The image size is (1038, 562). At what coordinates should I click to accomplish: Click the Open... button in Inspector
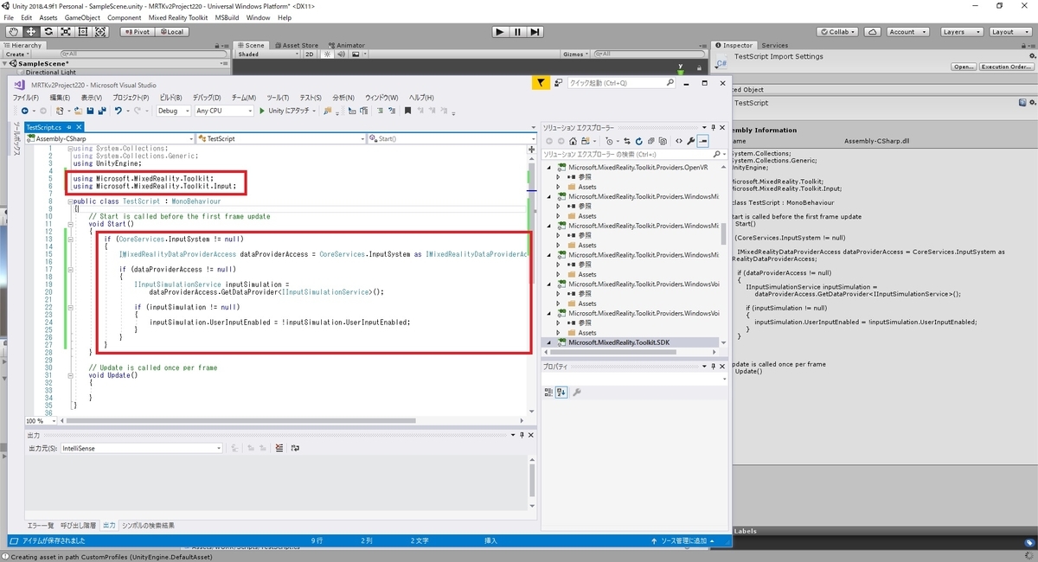[964, 67]
